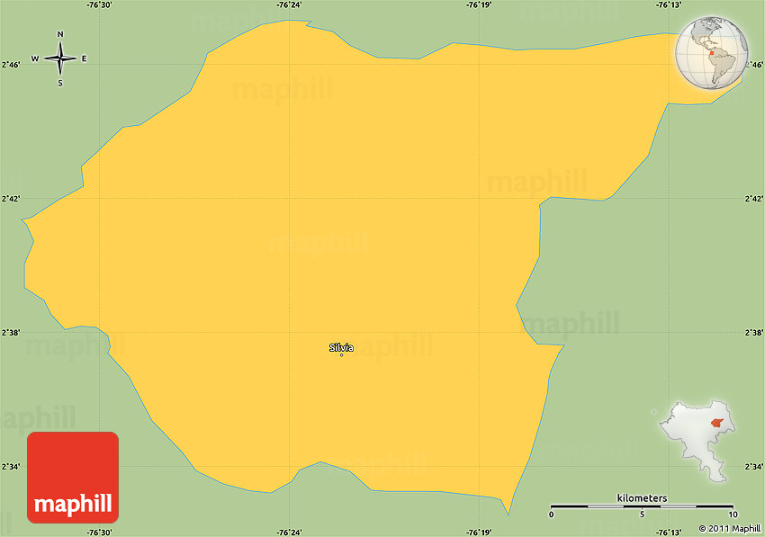Viewport: 765px width, 537px height.
Task: Click the kilometers scale label
Action: tap(642, 497)
